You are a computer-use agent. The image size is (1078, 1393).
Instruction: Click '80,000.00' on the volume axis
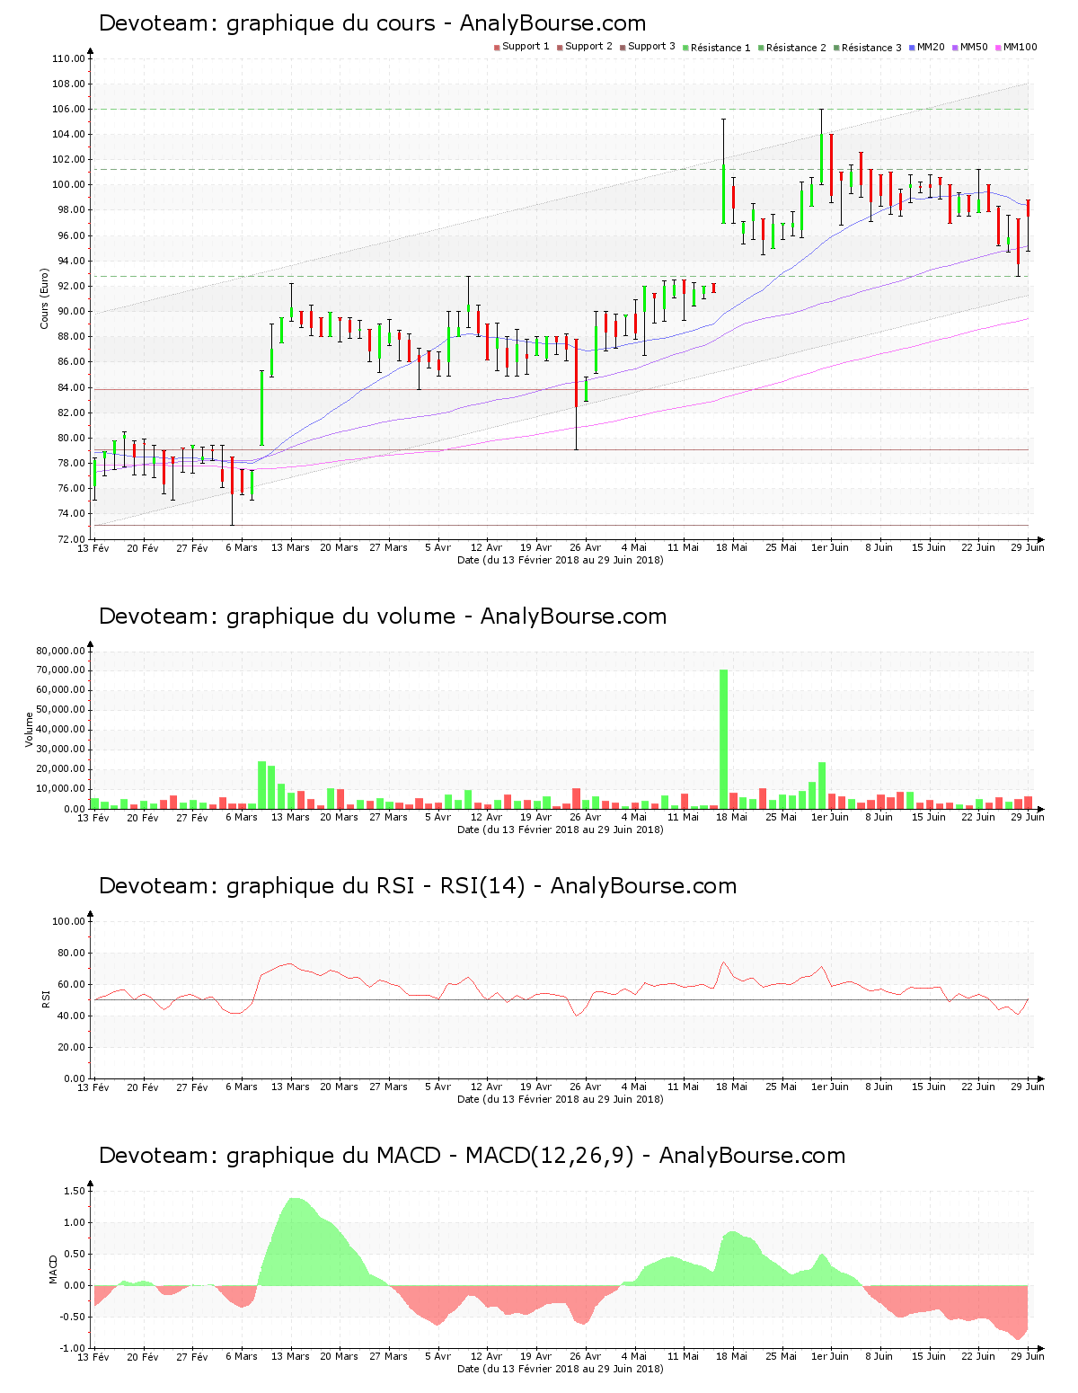(61, 651)
